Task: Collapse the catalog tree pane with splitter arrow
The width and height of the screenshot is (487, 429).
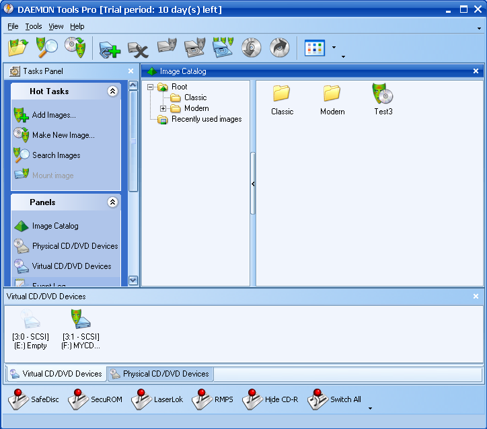Action: (253, 184)
